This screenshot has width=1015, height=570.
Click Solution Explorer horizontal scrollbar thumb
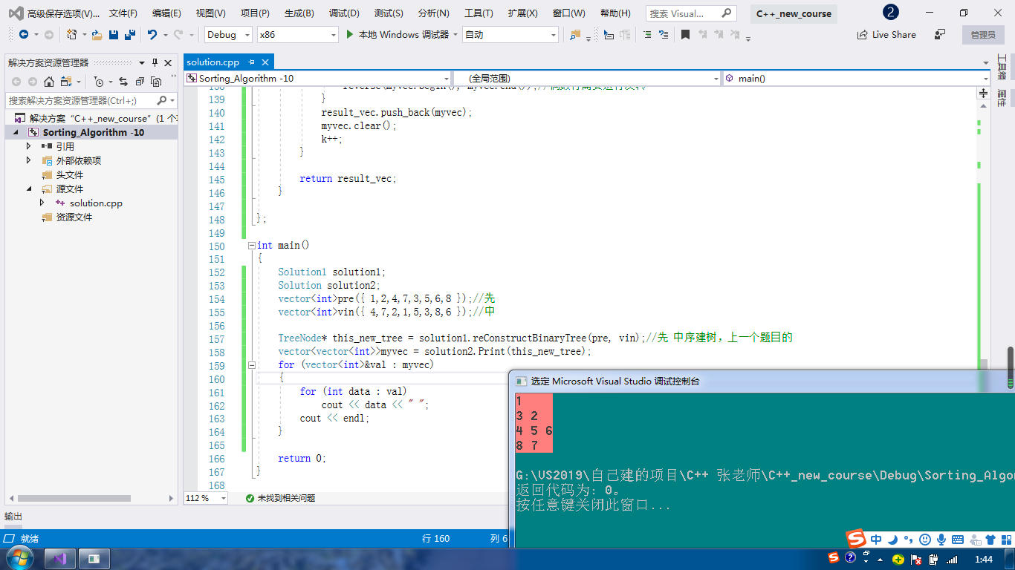click(x=74, y=498)
